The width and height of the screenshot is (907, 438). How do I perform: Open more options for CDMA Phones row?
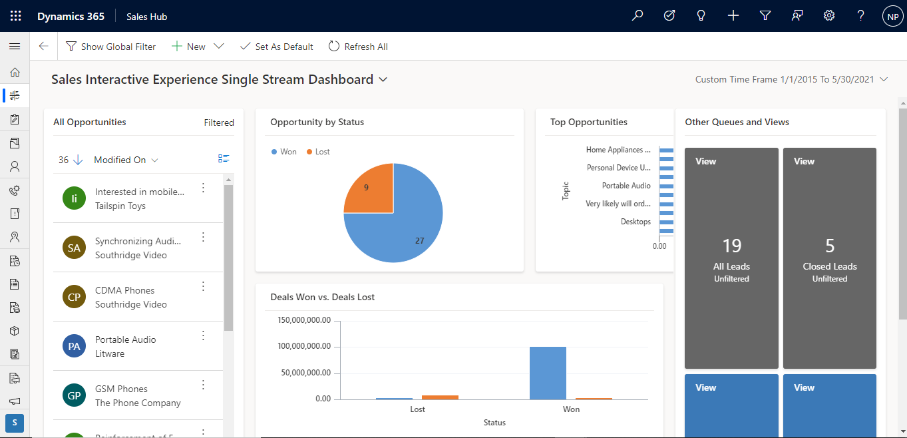pyautogui.click(x=204, y=287)
